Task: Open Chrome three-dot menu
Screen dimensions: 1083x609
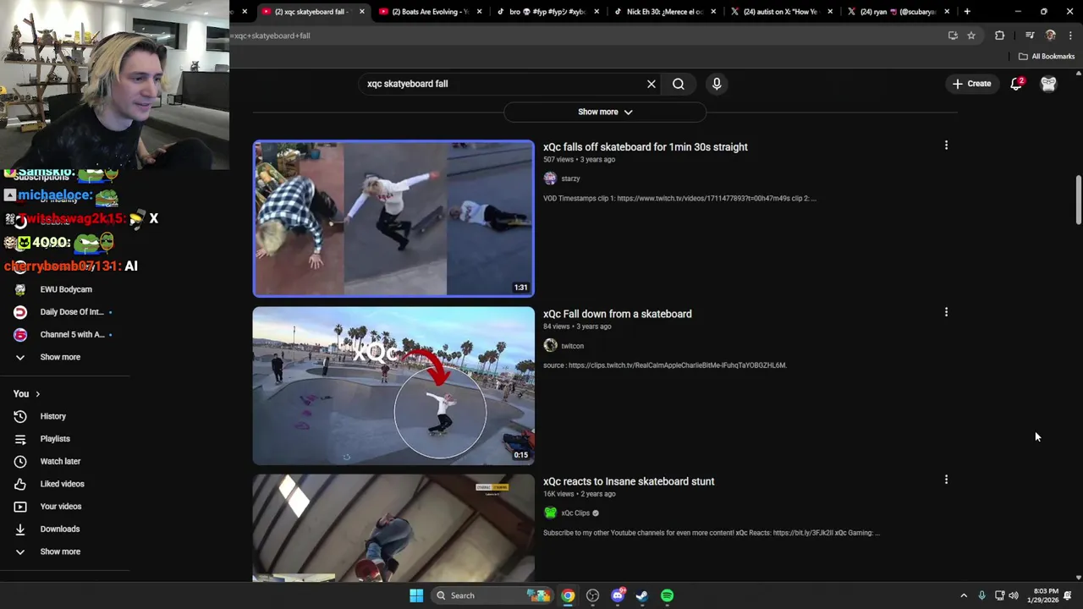Action: click(1070, 36)
